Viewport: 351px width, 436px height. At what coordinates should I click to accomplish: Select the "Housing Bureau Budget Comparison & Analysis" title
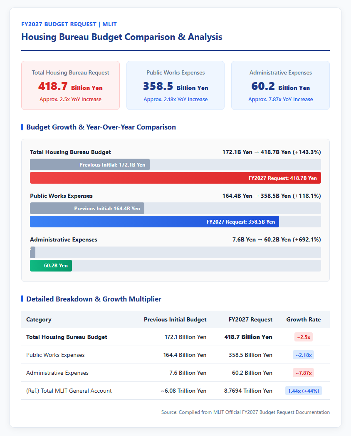coord(121,37)
